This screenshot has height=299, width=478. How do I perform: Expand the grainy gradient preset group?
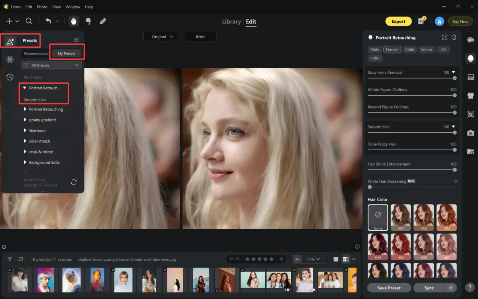(x=25, y=120)
